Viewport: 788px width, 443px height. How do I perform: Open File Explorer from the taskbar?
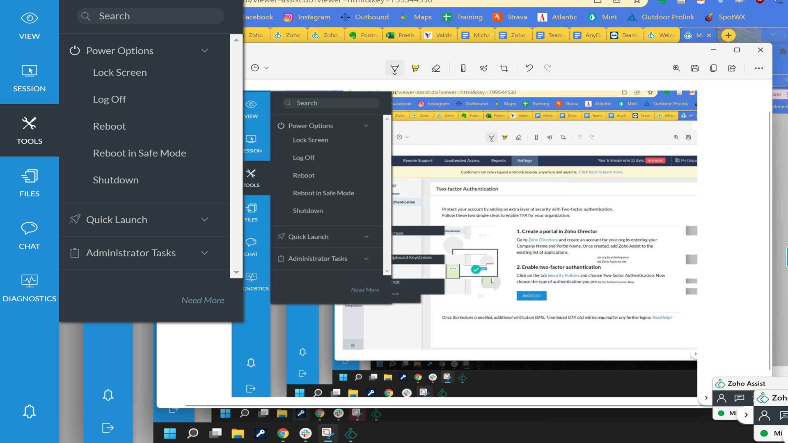[x=238, y=433]
